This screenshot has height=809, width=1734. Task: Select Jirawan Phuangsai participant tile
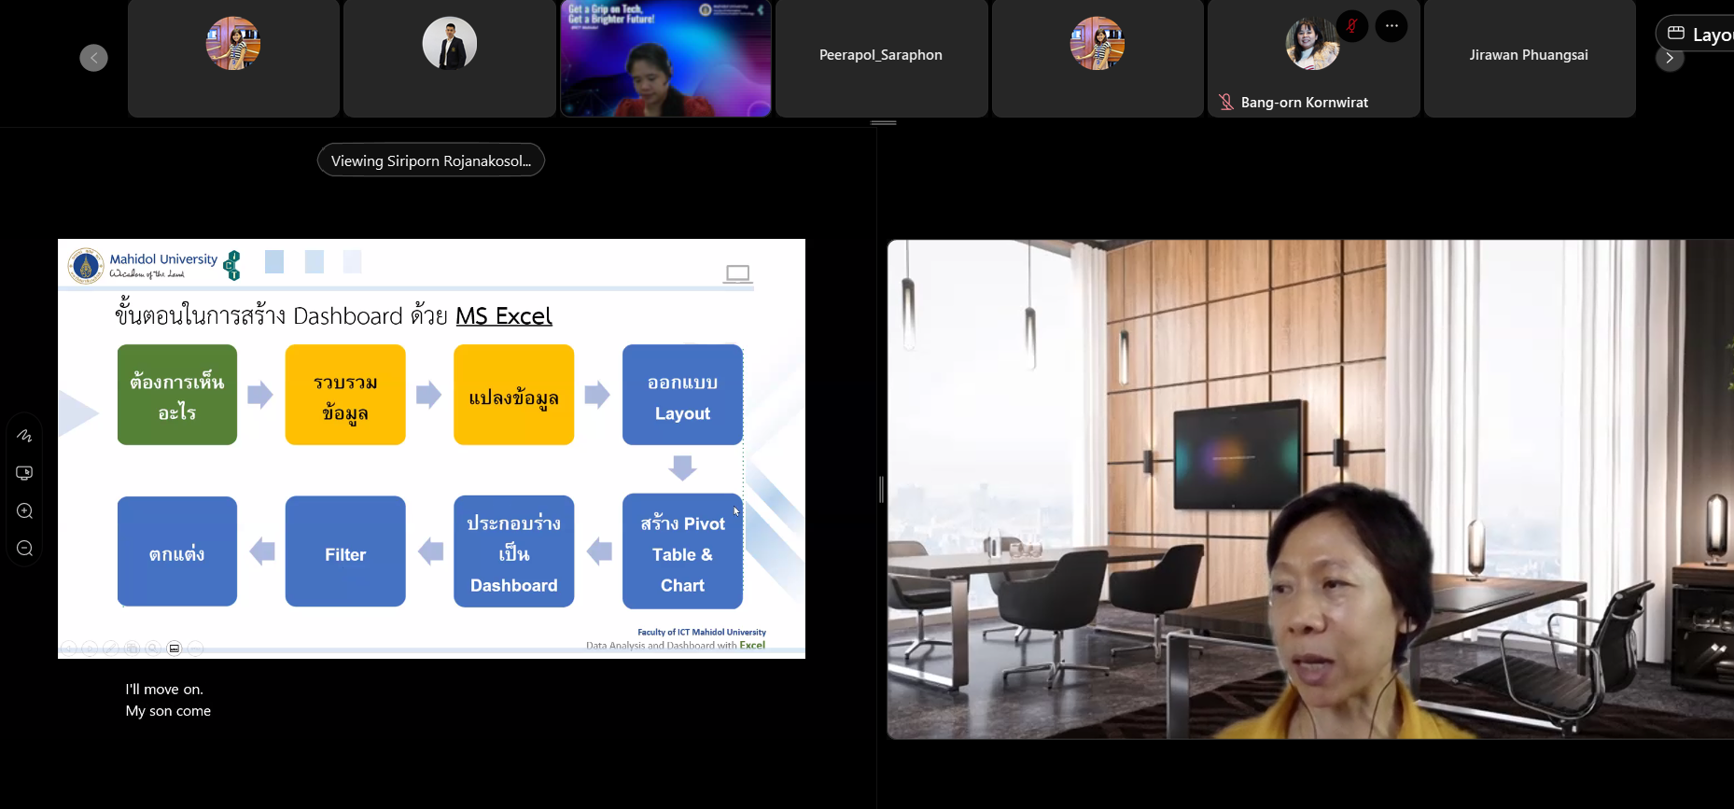[1529, 58]
